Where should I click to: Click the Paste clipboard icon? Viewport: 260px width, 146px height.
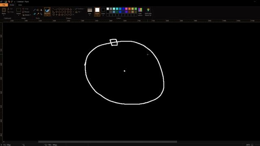[x=4, y=10]
